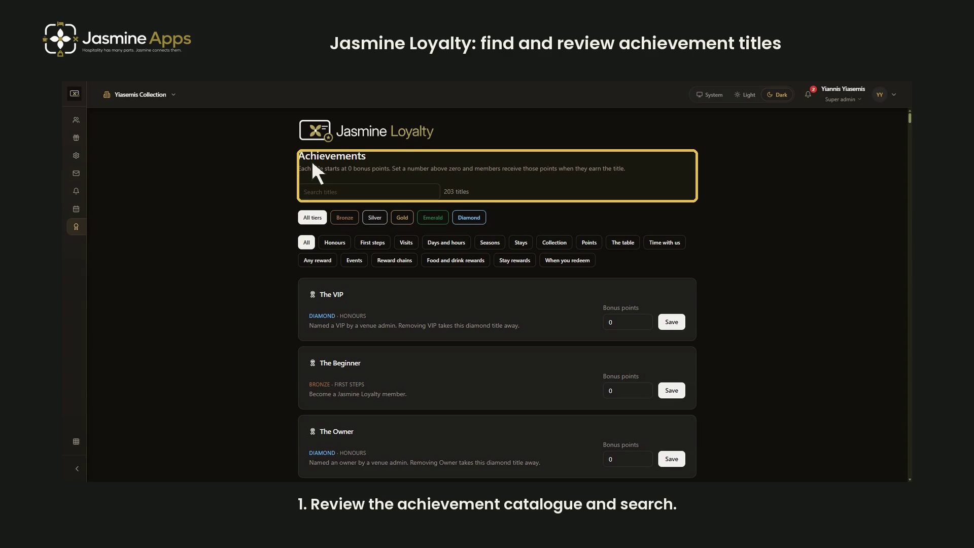
Task: Click the Search titles input field
Action: pos(369,192)
